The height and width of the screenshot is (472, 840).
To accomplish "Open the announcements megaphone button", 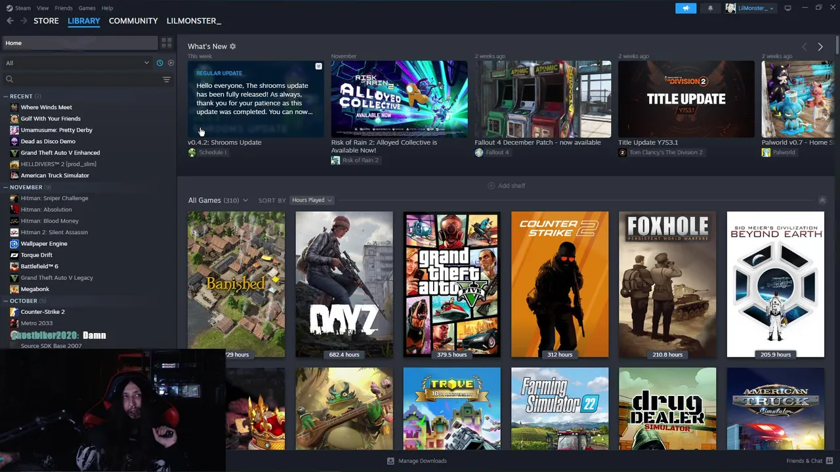I will (x=686, y=8).
